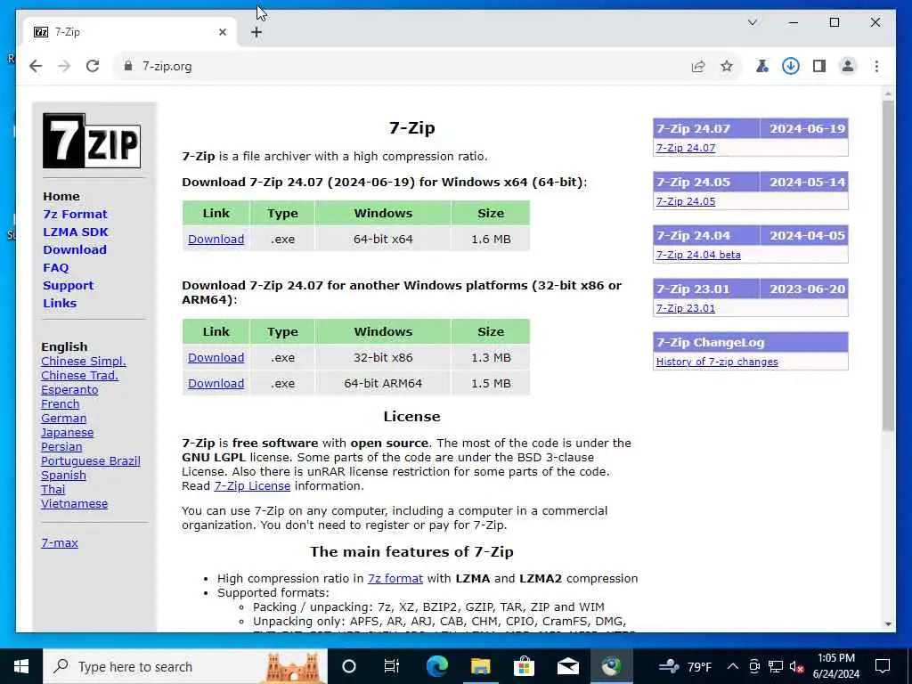This screenshot has width=912, height=684.
Task: Open the Windows Start menu
Action: click(x=21, y=666)
